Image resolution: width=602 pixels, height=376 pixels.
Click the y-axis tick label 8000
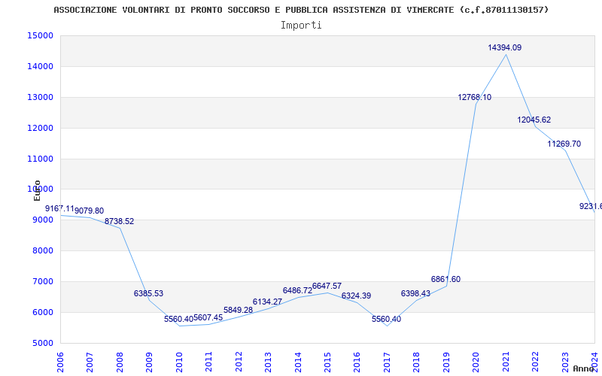tap(42, 250)
